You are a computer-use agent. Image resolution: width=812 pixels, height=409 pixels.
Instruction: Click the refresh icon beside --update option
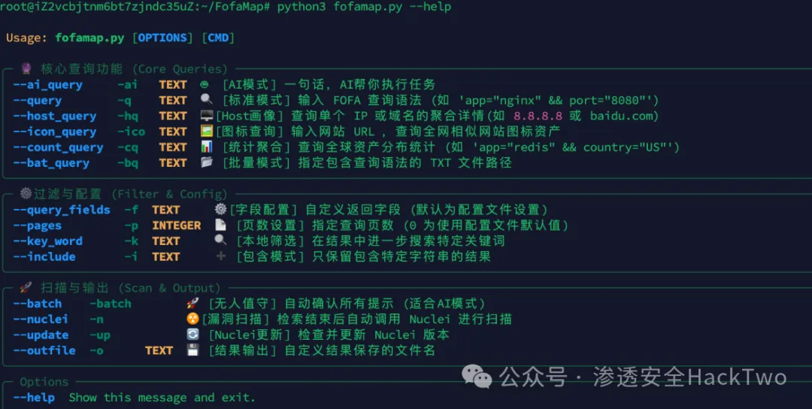193,335
